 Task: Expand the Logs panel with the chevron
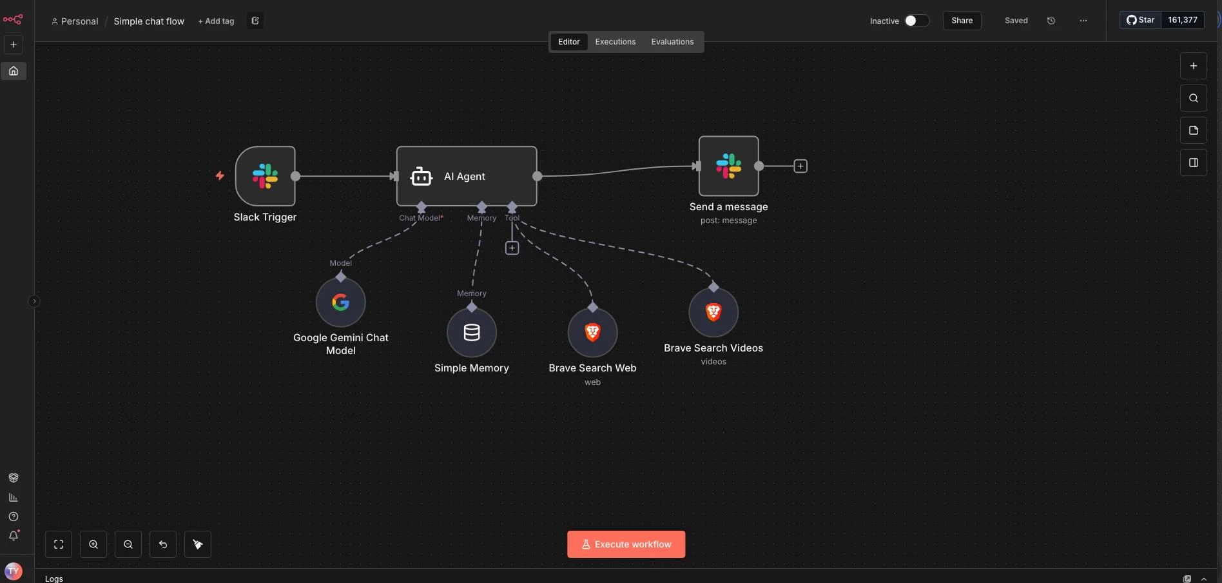coord(1204,578)
